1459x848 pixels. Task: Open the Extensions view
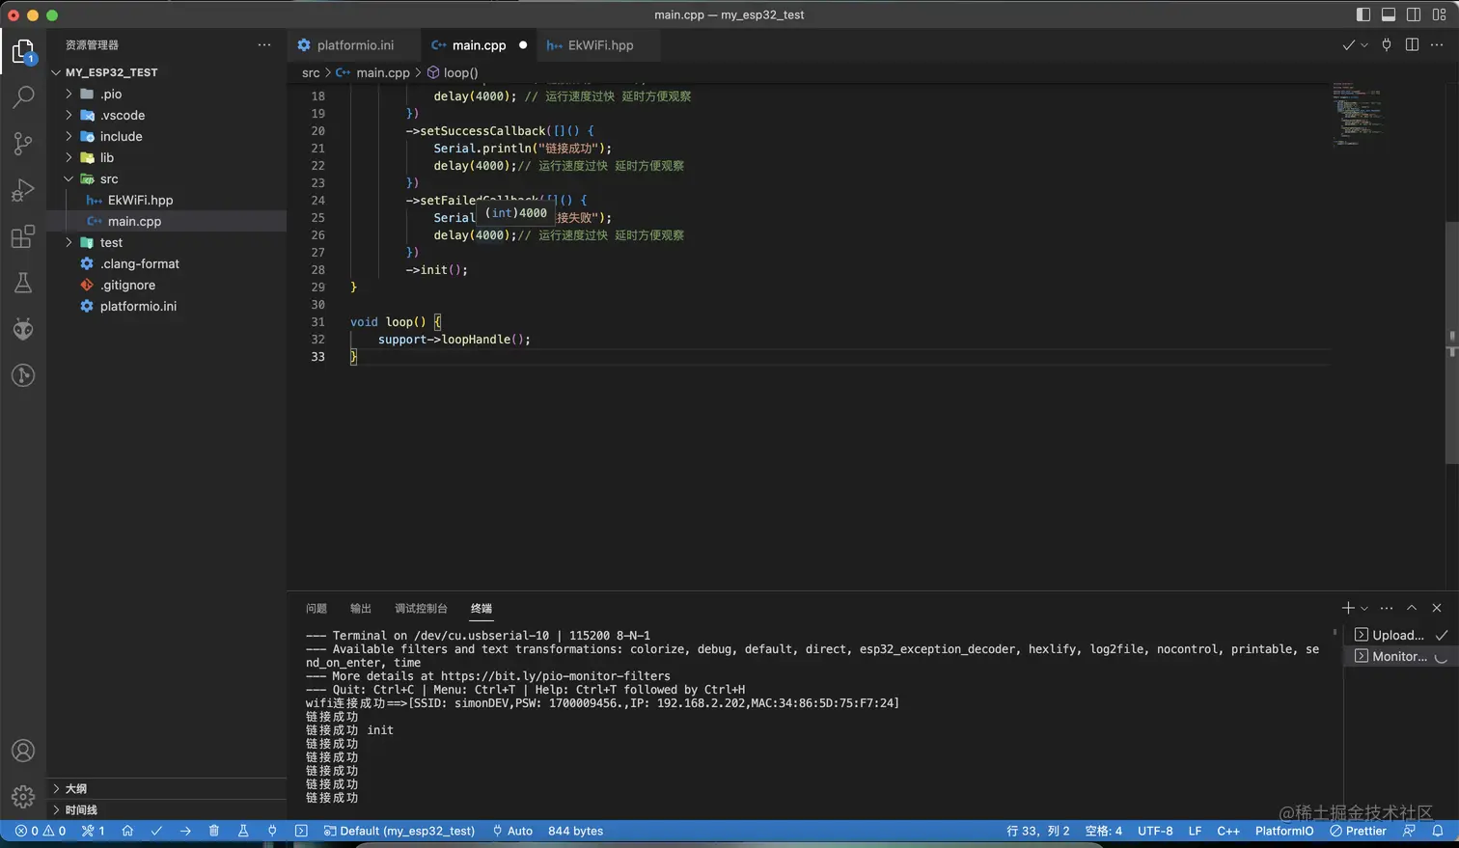[23, 236]
